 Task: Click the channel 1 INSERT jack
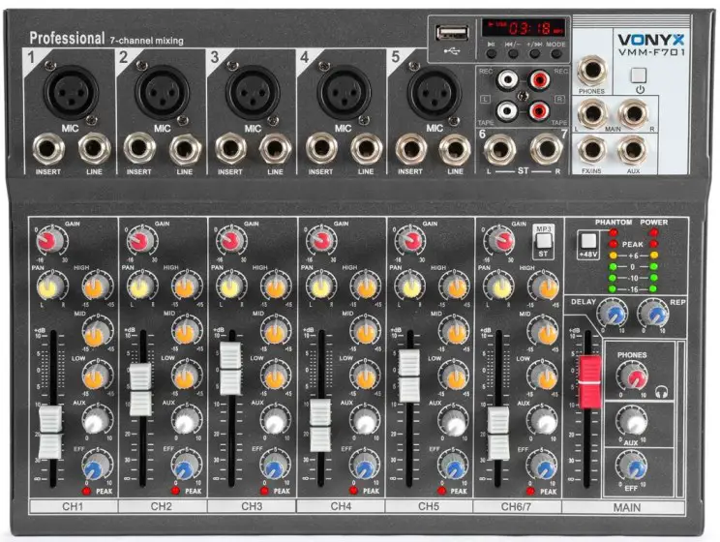point(48,149)
